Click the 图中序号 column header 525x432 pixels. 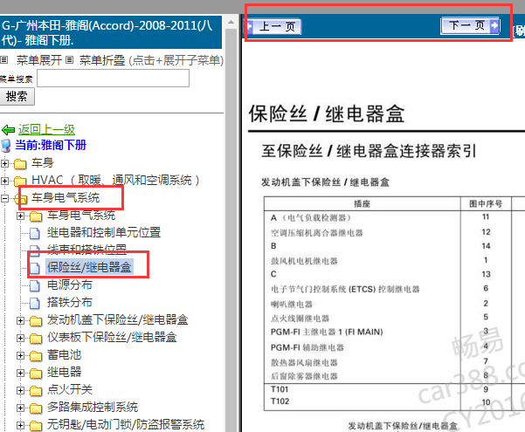486,204
